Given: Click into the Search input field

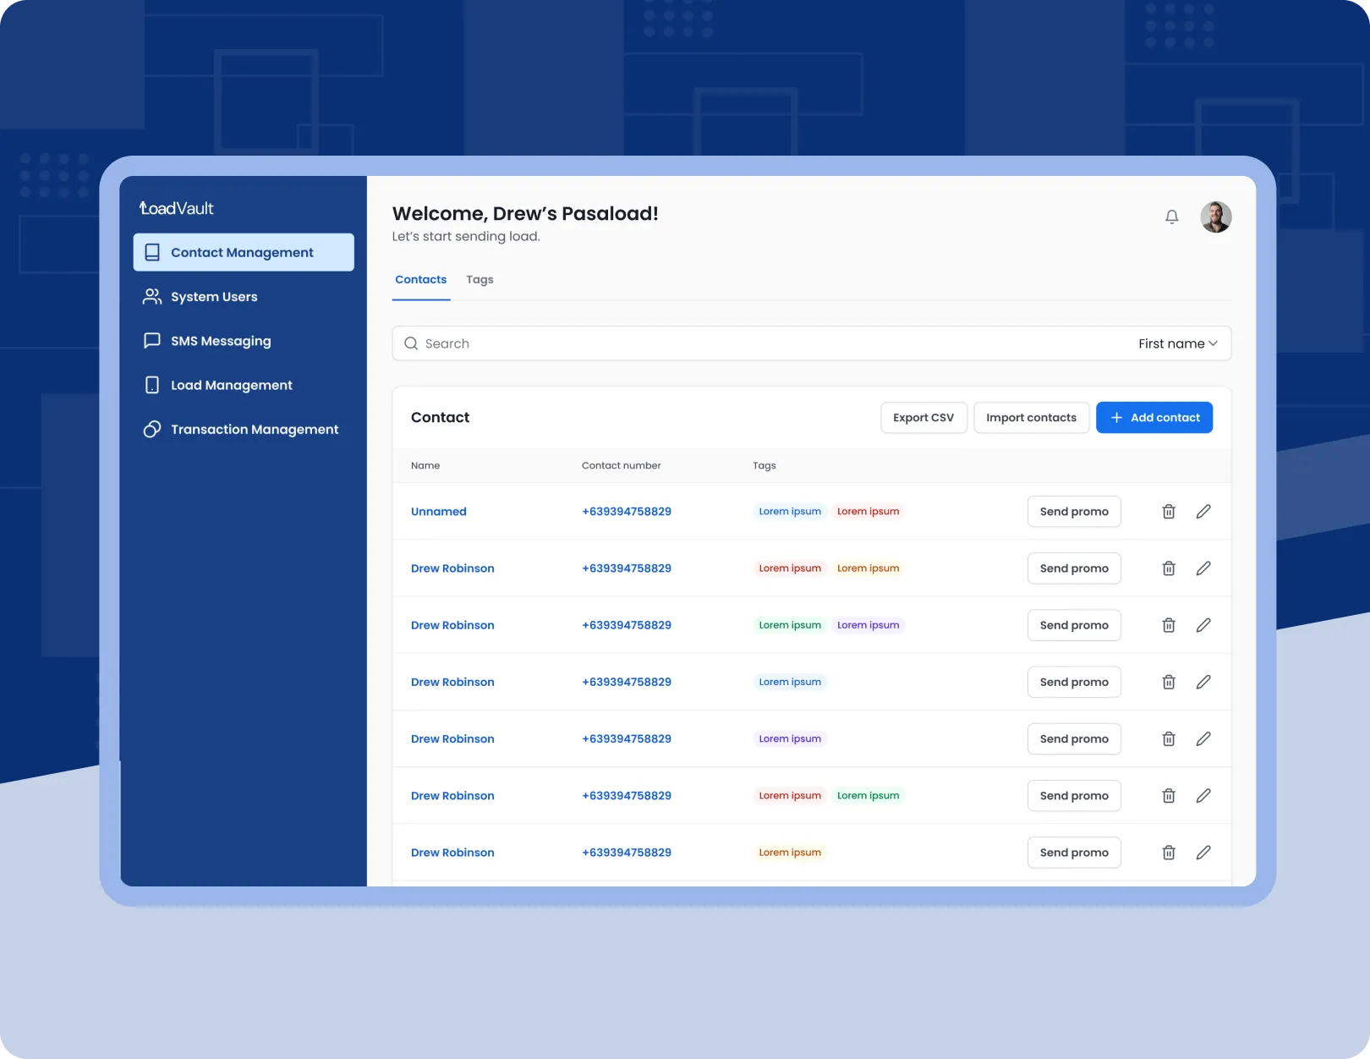Looking at the screenshot, I should 761,343.
